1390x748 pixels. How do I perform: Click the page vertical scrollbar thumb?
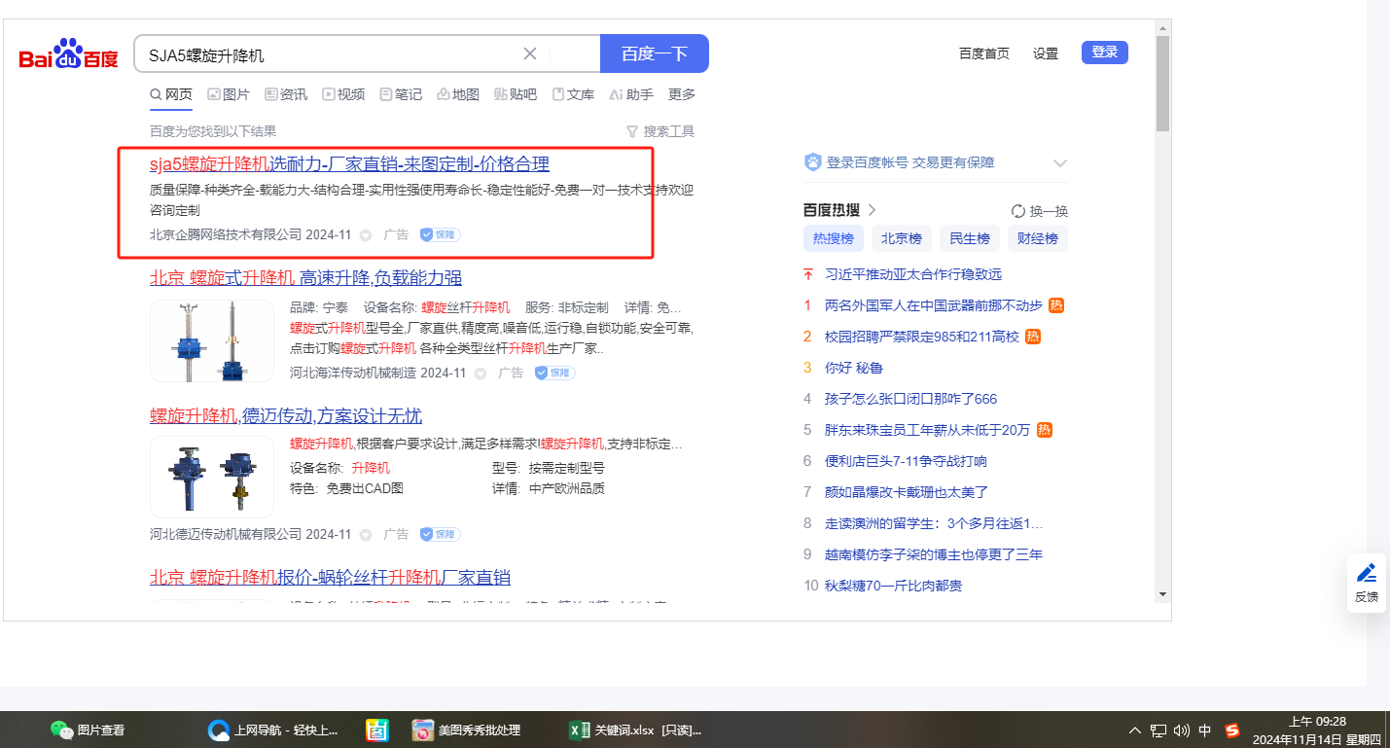click(x=1162, y=83)
